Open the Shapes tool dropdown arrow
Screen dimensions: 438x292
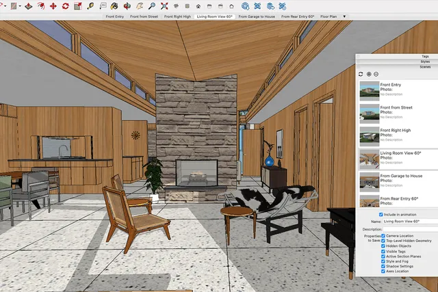20,6
